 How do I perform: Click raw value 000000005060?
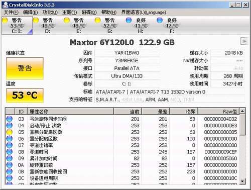[x=220, y=158]
